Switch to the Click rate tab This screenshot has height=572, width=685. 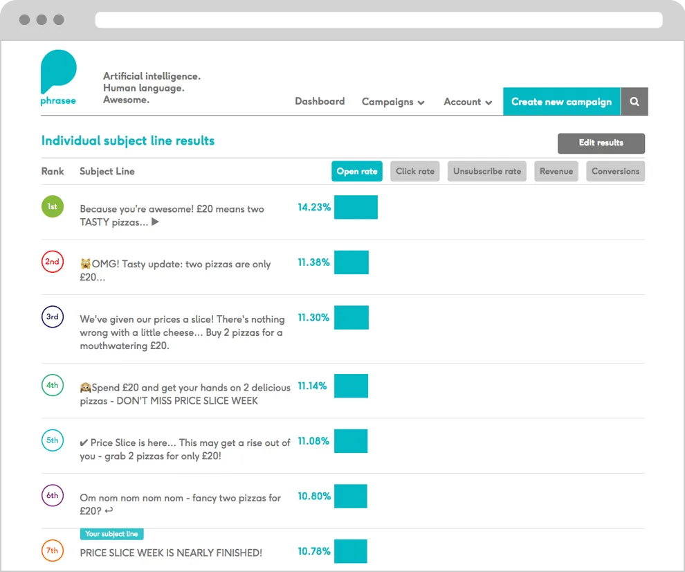(x=415, y=171)
